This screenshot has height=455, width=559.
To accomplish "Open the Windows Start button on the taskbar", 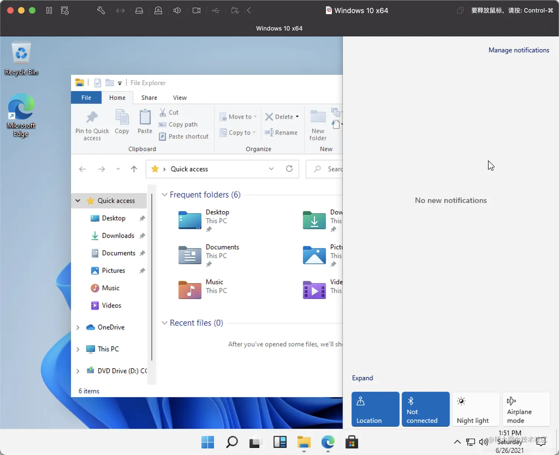I will point(208,442).
